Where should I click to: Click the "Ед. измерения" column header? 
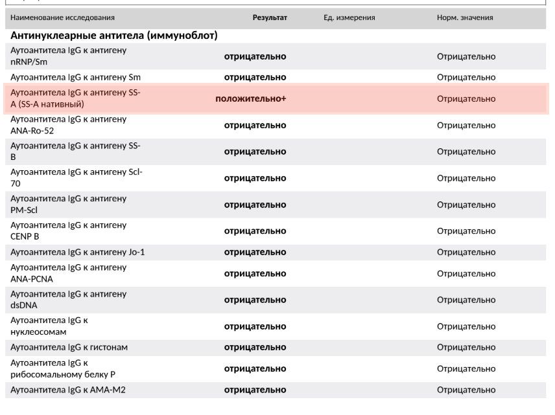[349, 17]
